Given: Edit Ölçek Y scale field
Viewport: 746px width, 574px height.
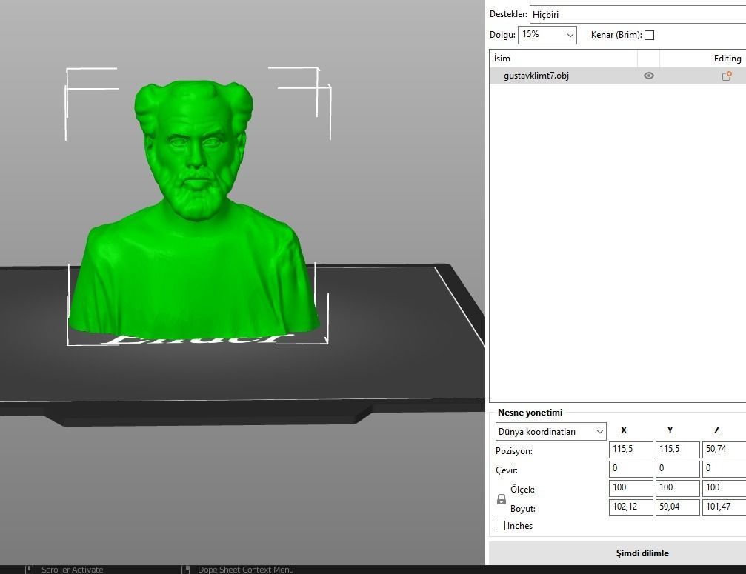Looking at the screenshot, I should pyautogui.click(x=678, y=488).
